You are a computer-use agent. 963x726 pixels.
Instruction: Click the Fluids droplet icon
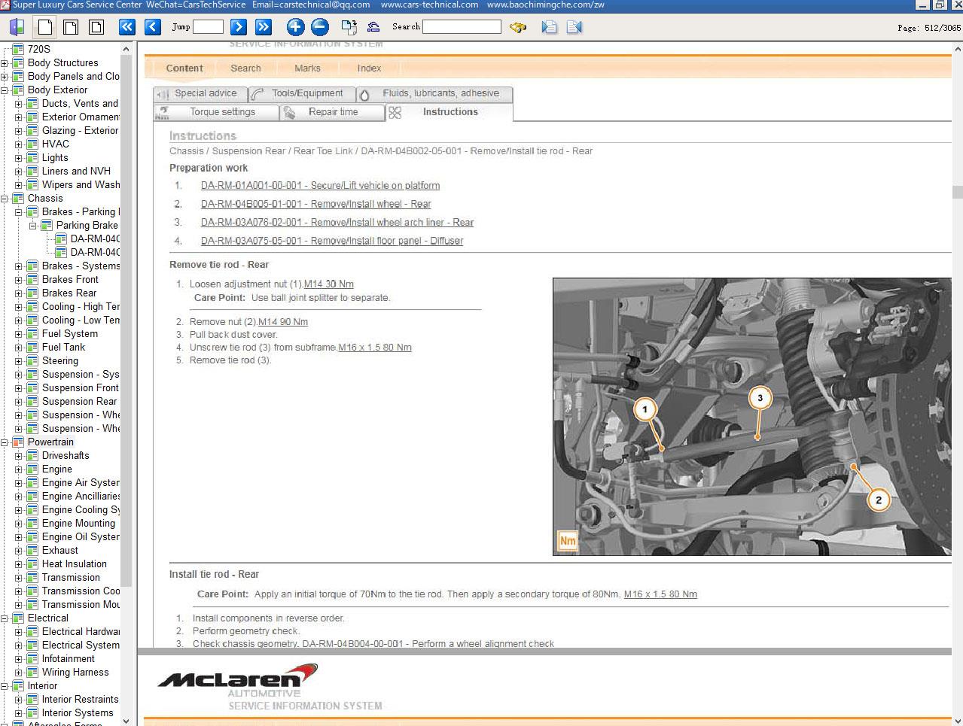(364, 95)
